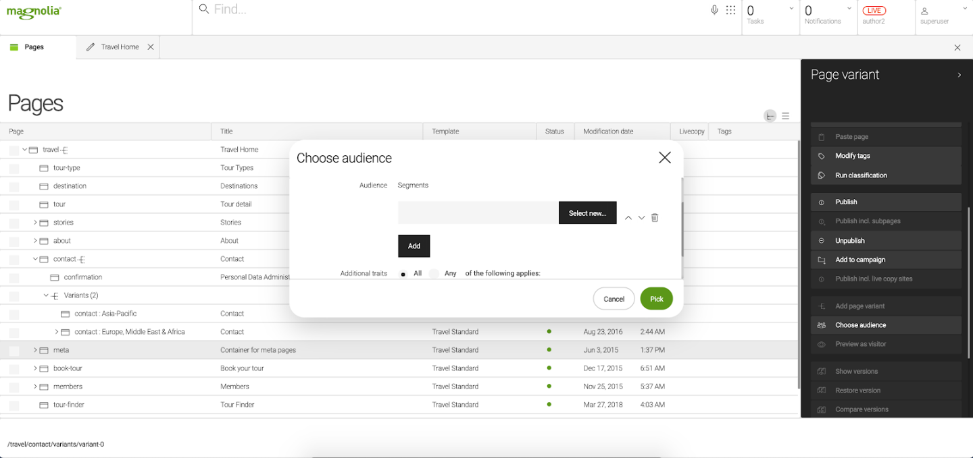Click the Select new... button
Image resolution: width=973 pixels, height=458 pixels.
587,213
